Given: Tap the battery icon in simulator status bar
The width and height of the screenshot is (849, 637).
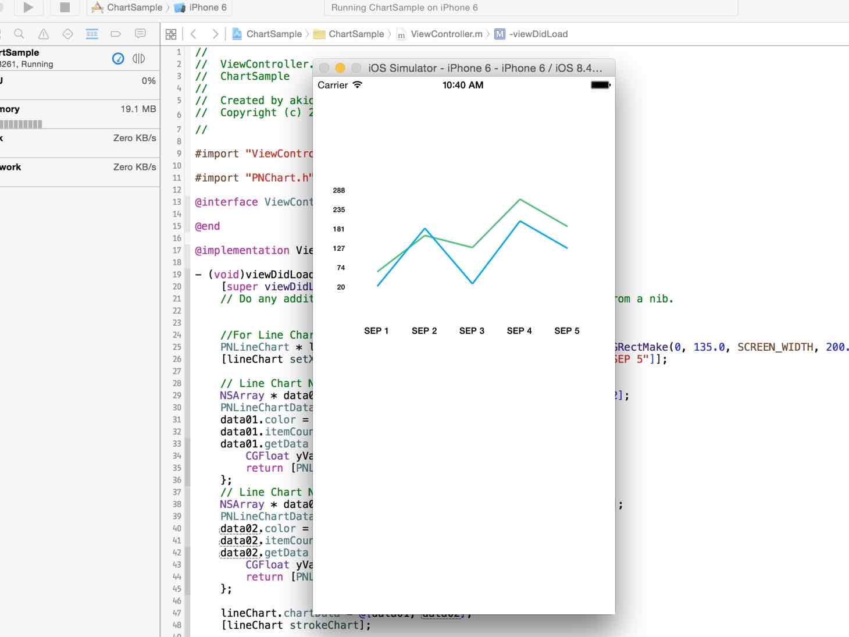Looking at the screenshot, I should coord(601,85).
